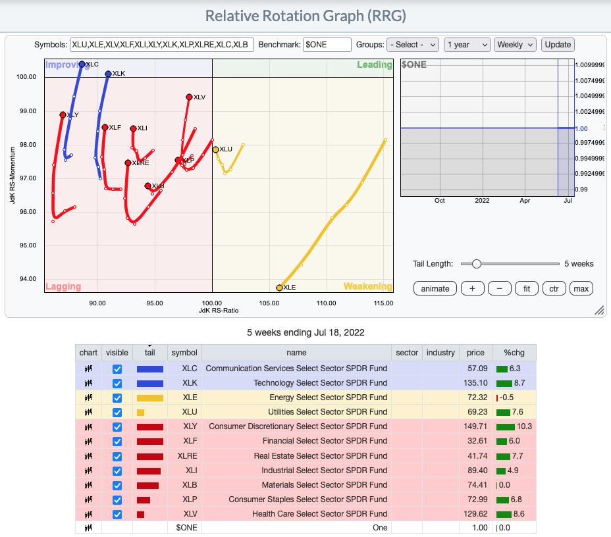Open chart icon for XLC row
The width and height of the screenshot is (611, 537).
click(x=88, y=369)
